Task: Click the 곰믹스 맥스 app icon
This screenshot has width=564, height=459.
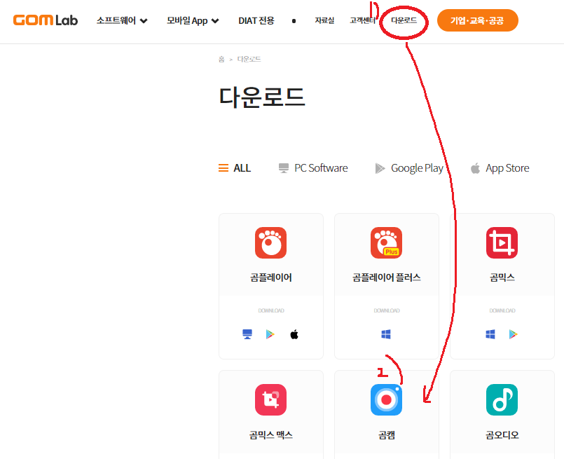Action: pyautogui.click(x=271, y=399)
